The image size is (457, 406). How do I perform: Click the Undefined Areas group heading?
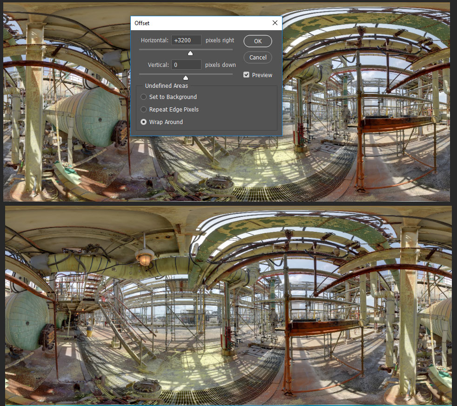(x=167, y=86)
